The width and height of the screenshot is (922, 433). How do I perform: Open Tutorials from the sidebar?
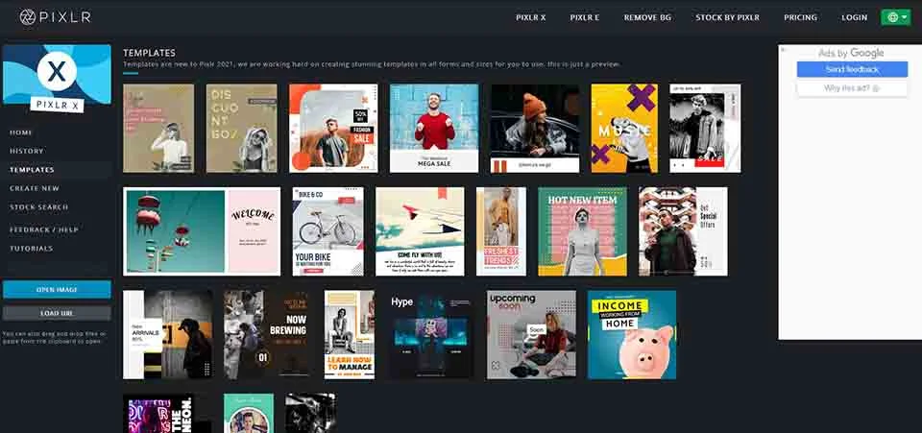(32, 249)
